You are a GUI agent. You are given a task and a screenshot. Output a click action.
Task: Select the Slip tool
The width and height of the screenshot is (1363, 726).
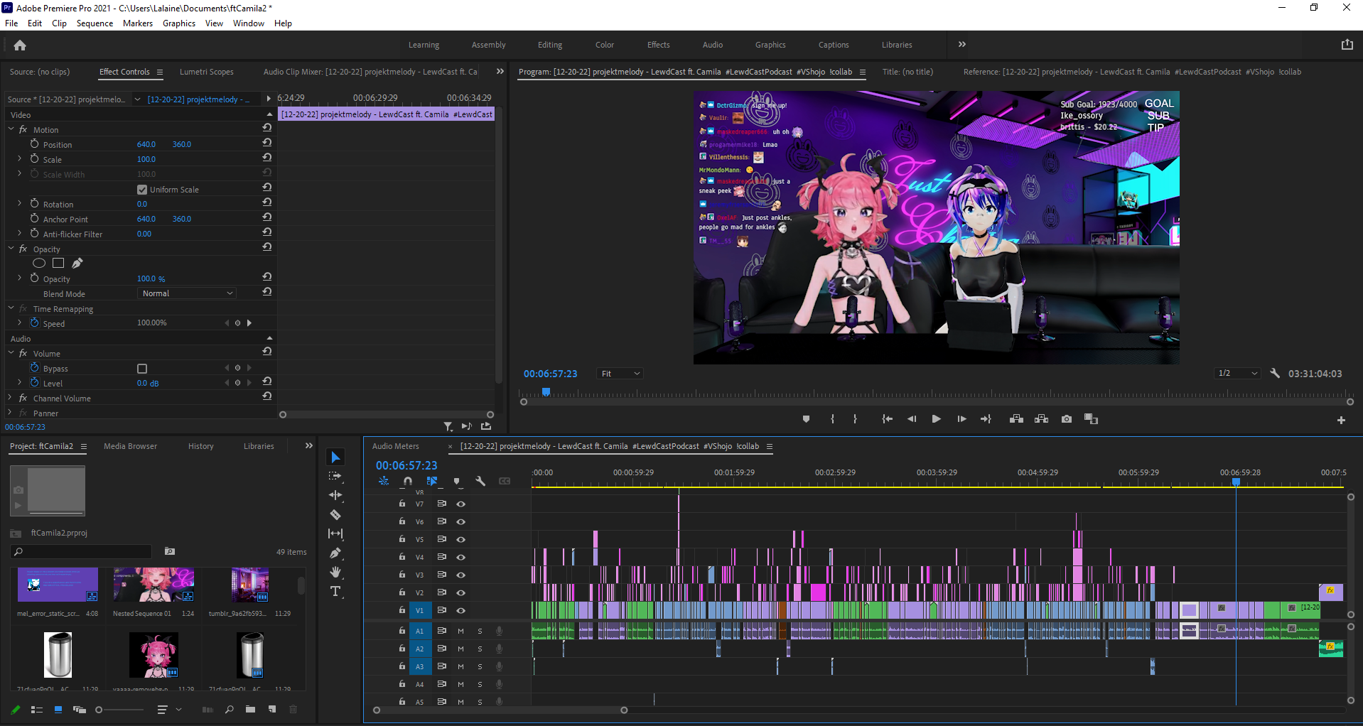[335, 533]
